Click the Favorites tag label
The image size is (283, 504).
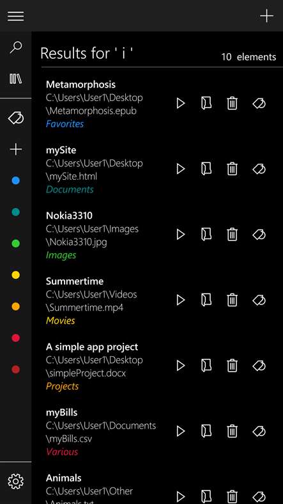point(65,123)
